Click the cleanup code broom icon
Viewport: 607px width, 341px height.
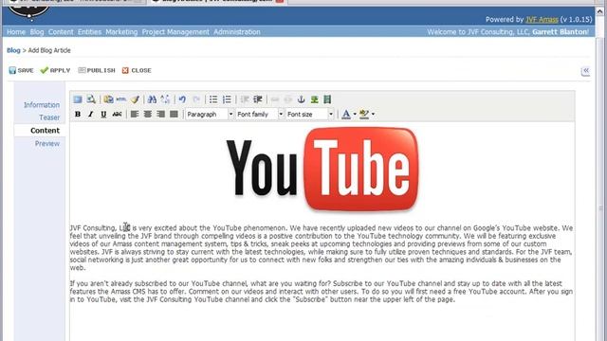click(x=135, y=99)
